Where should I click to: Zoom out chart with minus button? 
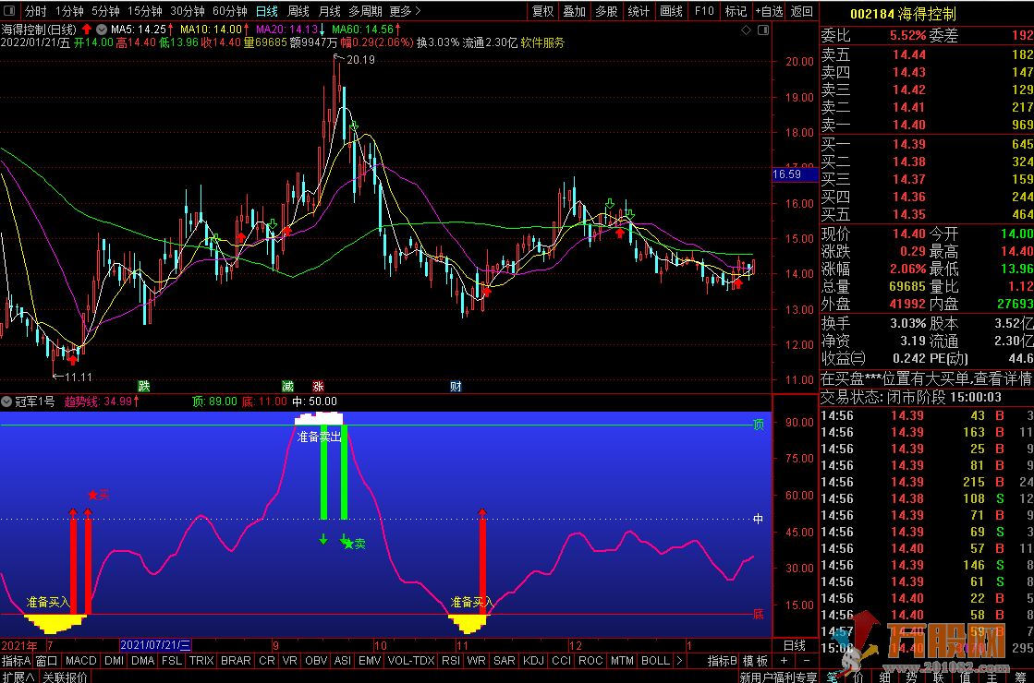pos(807,661)
